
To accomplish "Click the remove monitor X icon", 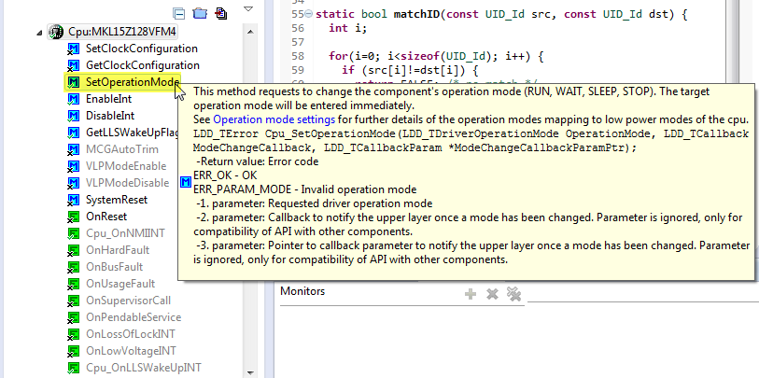I will [492, 294].
